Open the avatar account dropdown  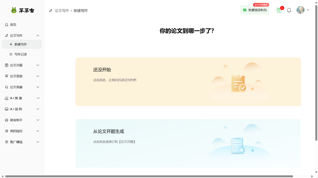tap(303, 10)
